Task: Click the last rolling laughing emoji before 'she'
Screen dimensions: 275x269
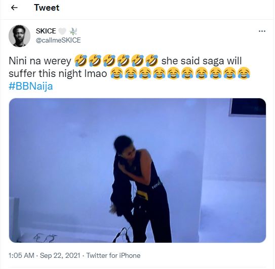Action: [x=152, y=61]
